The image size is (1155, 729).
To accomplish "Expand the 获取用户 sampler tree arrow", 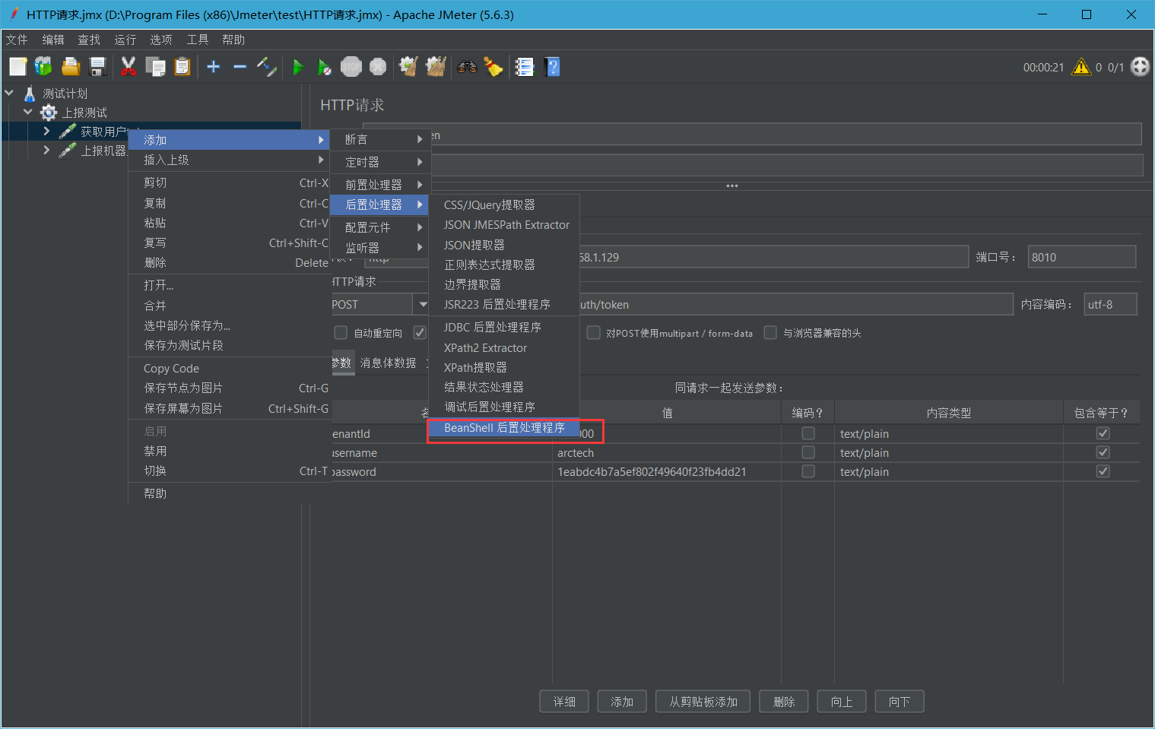I will [x=47, y=132].
